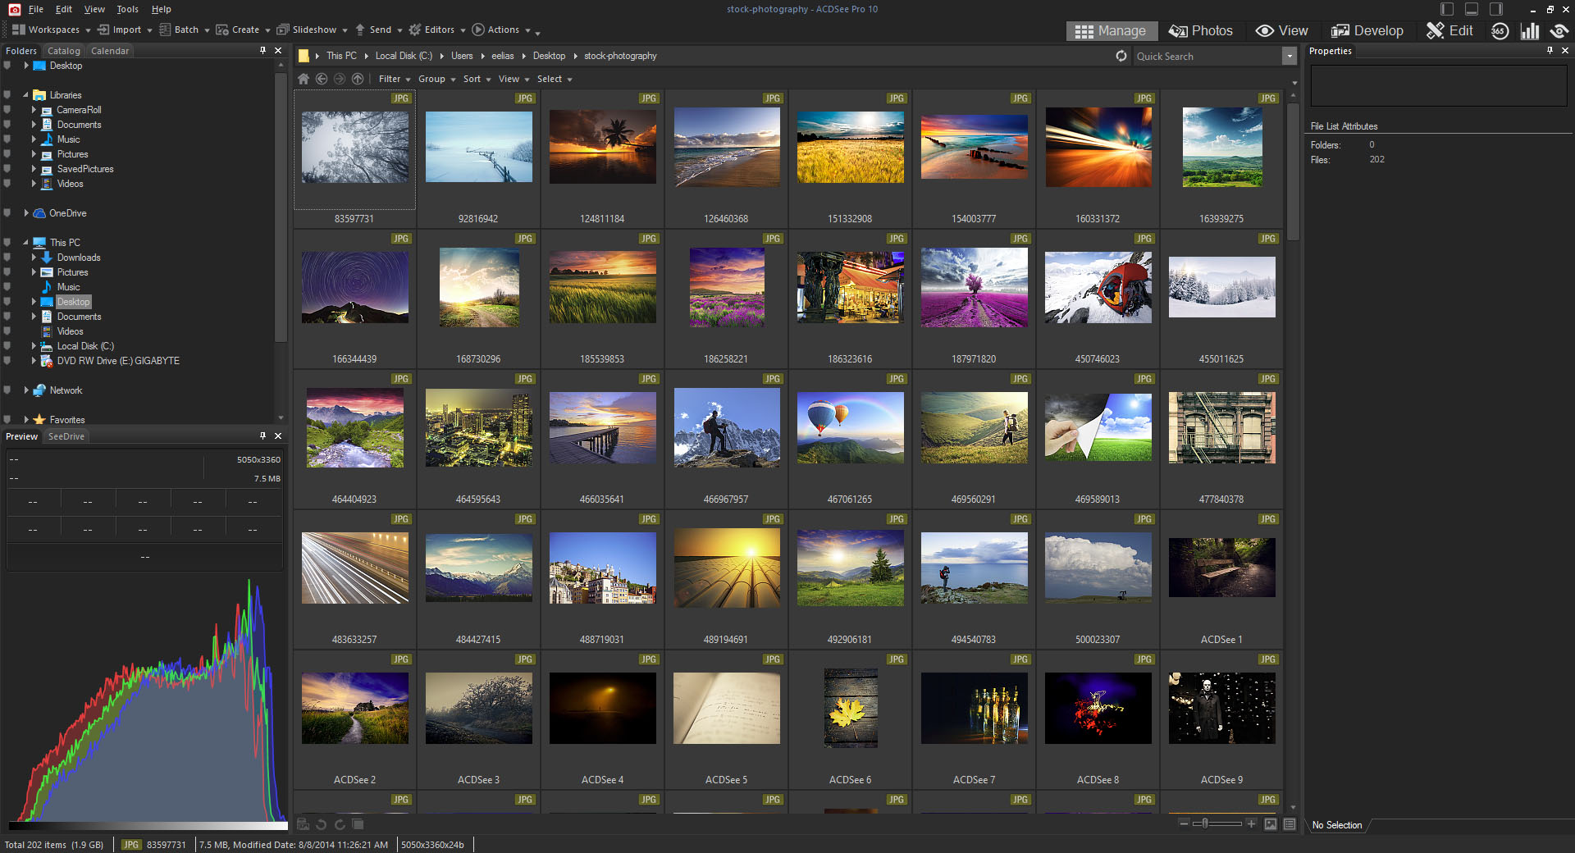1575x853 pixels.
Task: Open the Quick Search dropdown arrow
Action: click(x=1289, y=56)
